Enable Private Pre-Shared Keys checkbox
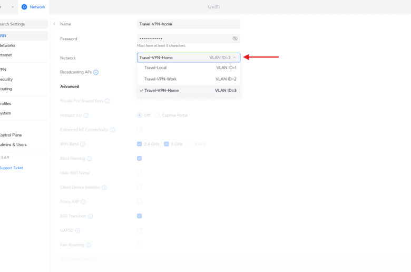 click(x=140, y=101)
